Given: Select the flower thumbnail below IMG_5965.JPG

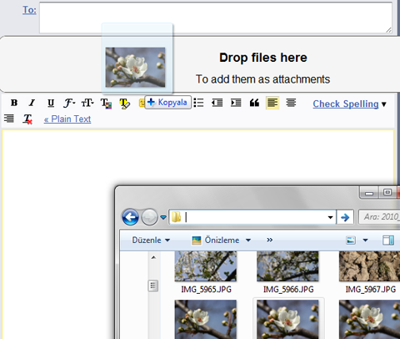Looking at the screenshot, I should 206,319.
